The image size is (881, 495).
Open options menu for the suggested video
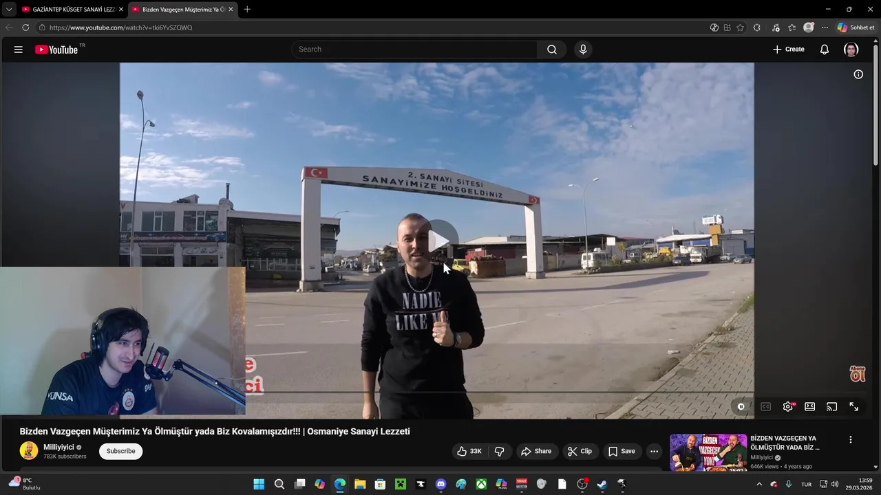pos(850,440)
